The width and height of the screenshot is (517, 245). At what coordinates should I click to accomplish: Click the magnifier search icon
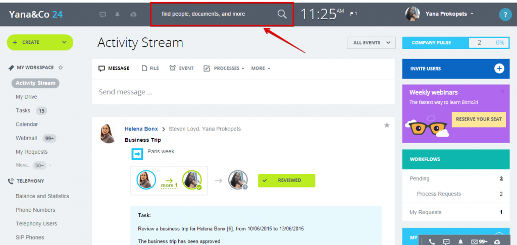[282, 14]
